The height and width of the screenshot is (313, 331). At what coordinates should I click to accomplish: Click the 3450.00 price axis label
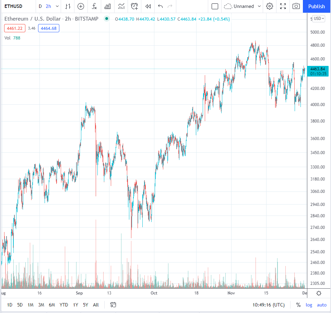click(318, 152)
